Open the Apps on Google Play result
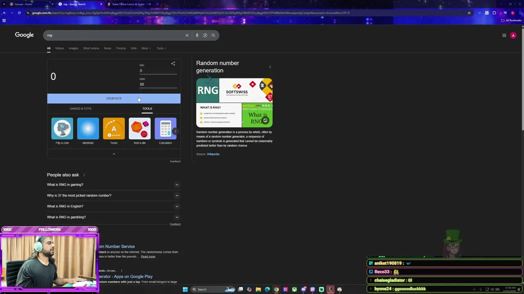This screenshot has width=524, height=294. tap(125, 276)
